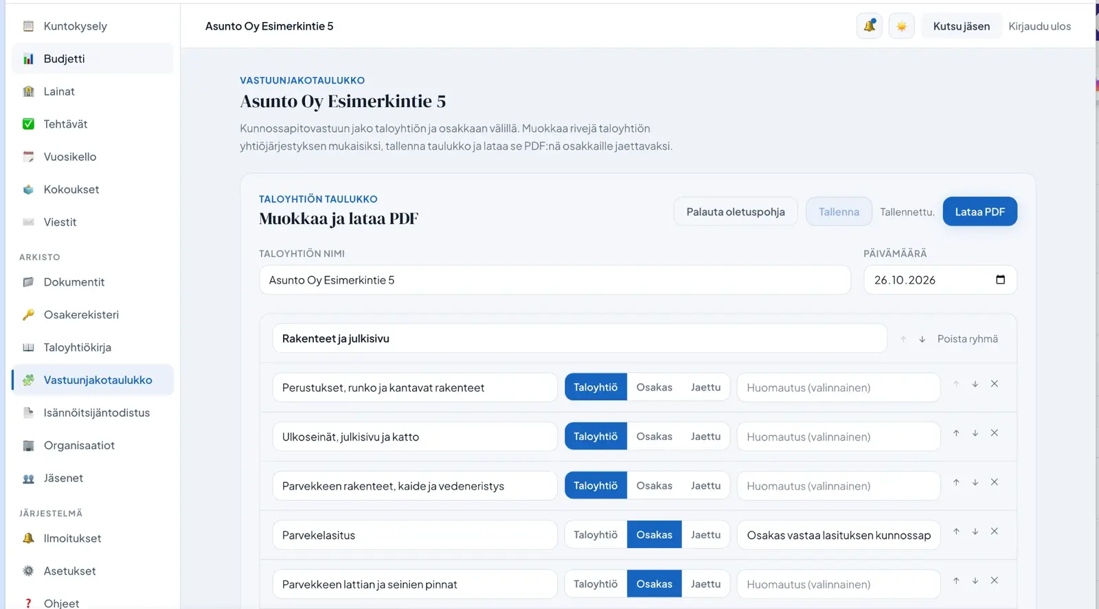Move Parvekelasitus row down
1099x609 pixels.
975,531
